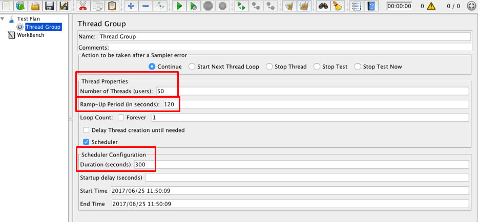
Task: Click the Duration field showing 300
Action: coord(301,164)
